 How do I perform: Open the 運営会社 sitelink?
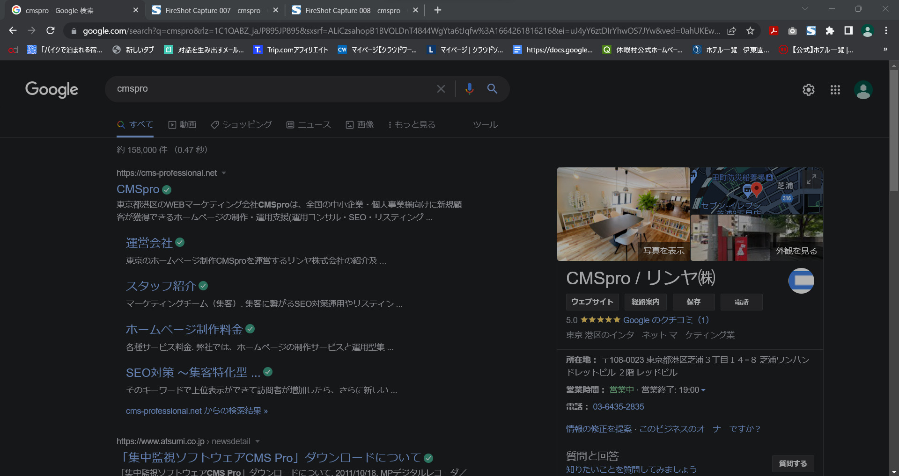click(149, 243)
